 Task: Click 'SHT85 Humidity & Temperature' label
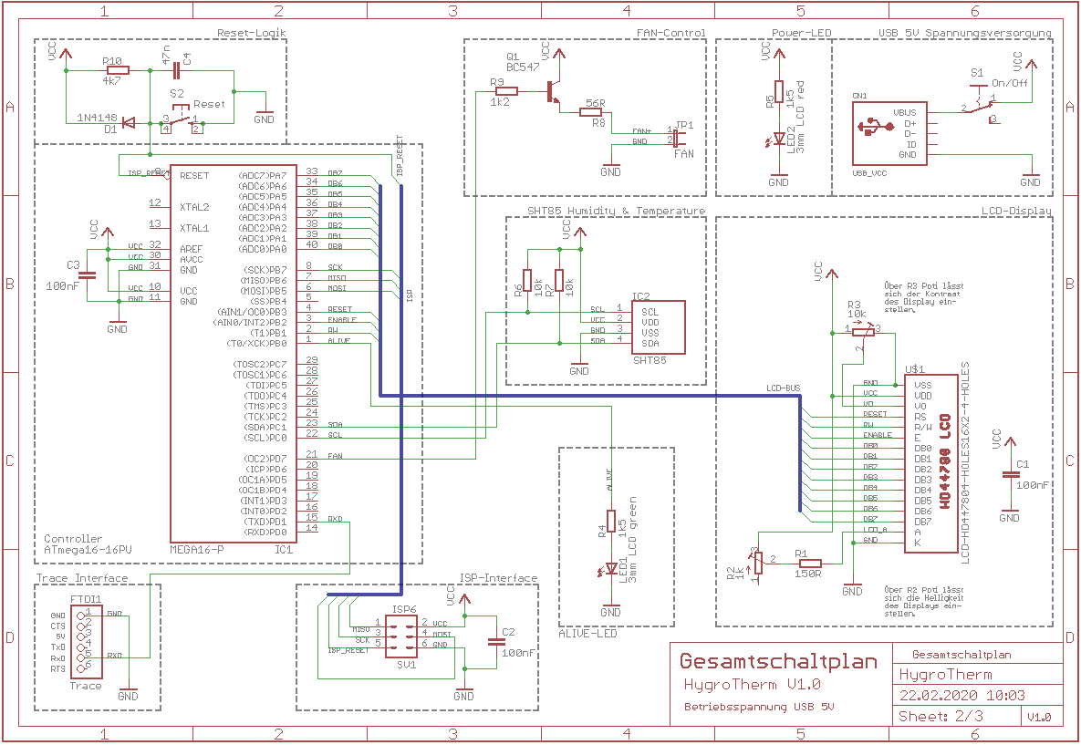coord(617,211)
